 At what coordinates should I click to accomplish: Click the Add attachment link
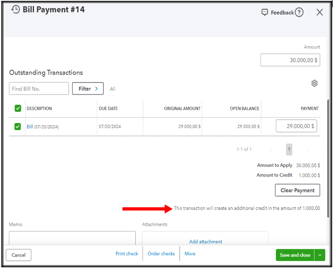[206, 242]
